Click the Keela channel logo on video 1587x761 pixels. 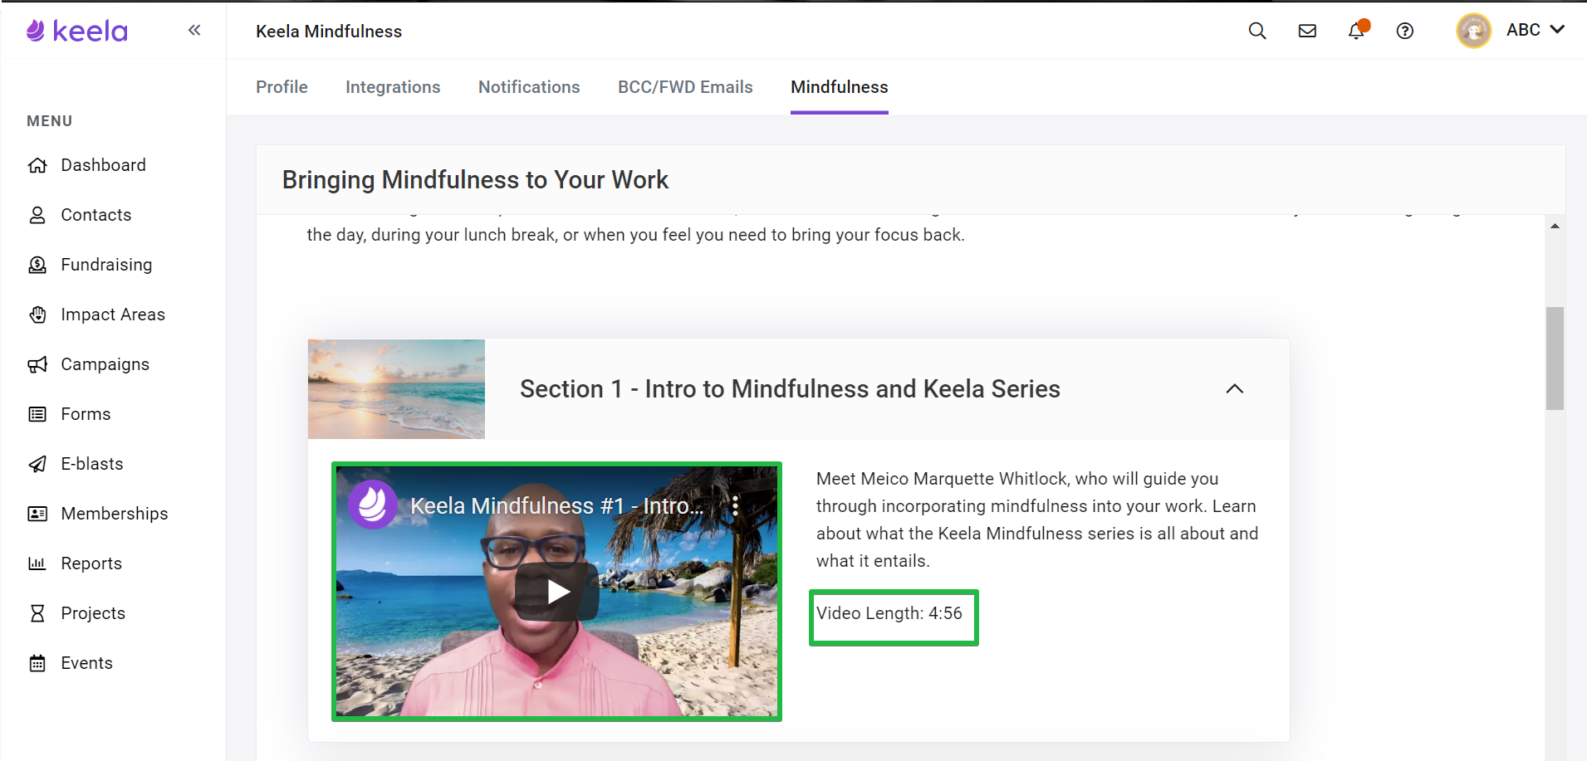[373, 504]
